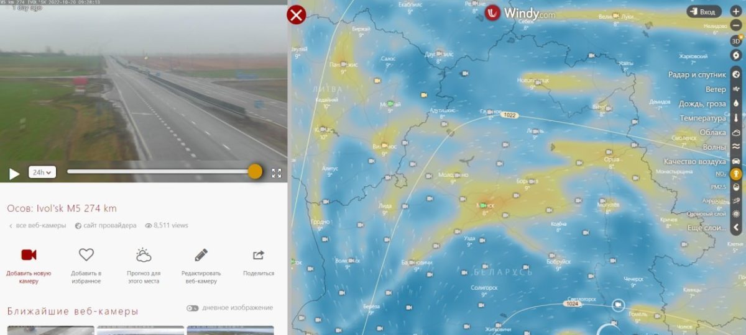This screenshot has width=746, height=335.
Task: Enable 3D map view
Action: [736, 41]
